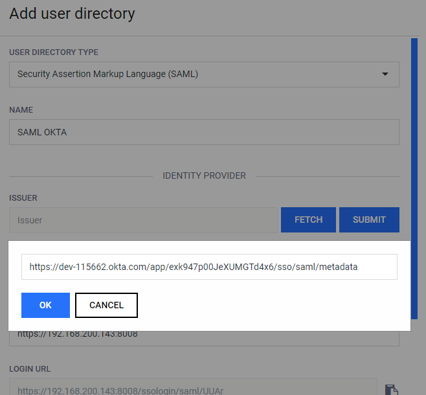Click the USER DIRECTORY TYPE label
This screenshot has height=395, width=426.
54,52
